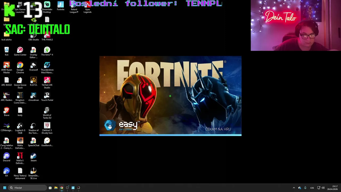
Task: Open Černý telefon 2 shortcut
Action: pyautogui.click(x=7, y=144)
